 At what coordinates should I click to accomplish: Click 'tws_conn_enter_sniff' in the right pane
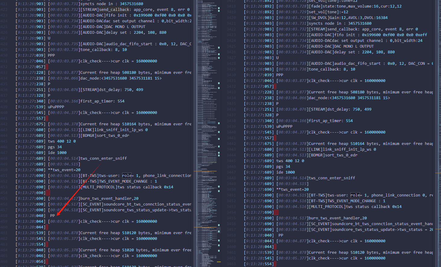[x=332, y=178]
